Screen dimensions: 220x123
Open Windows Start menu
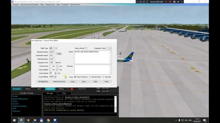(14, 120)
